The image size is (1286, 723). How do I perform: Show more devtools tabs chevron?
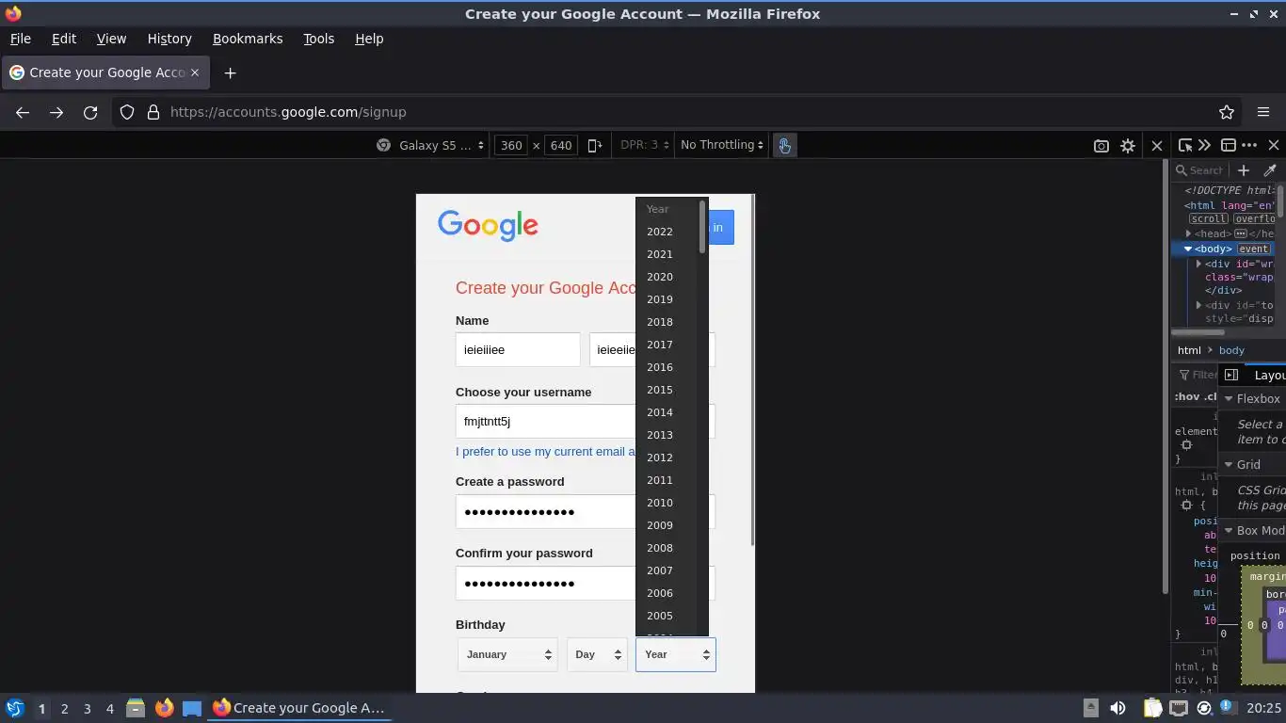[1204, 145]
